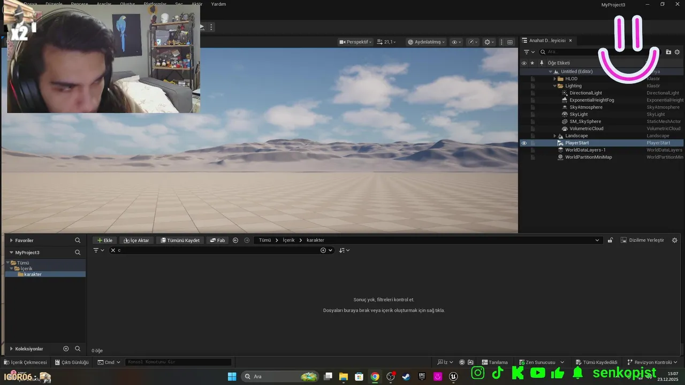Go back in content browser history
The image size is (685, 385).
pyautogui.click(x=235, y=241)
